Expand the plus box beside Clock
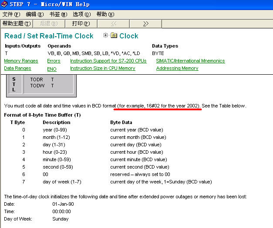273x228 pixels. click(x=106, y=35)
